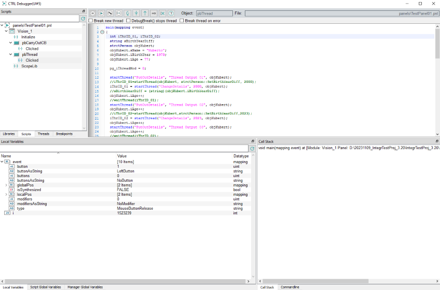Enable Break new thread checkbox
440x290 pixels.
(91, 21)
